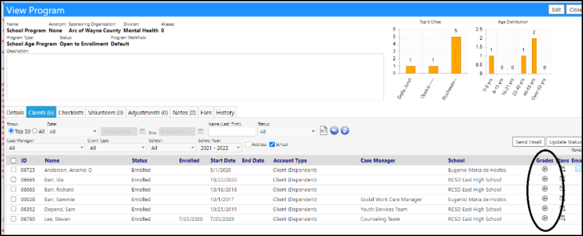Sort table by Name column header
Image resolution: width=583 pixels, height=236 pixels.
(x=52, y=161)
